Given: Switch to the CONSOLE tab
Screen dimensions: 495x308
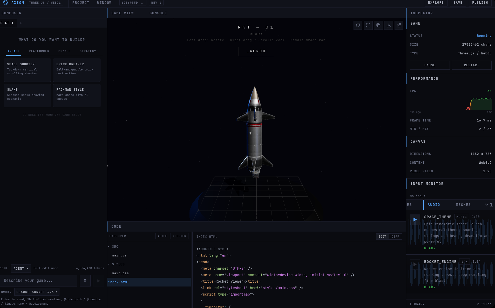Looking at the screenshot, I should point(158,13).
